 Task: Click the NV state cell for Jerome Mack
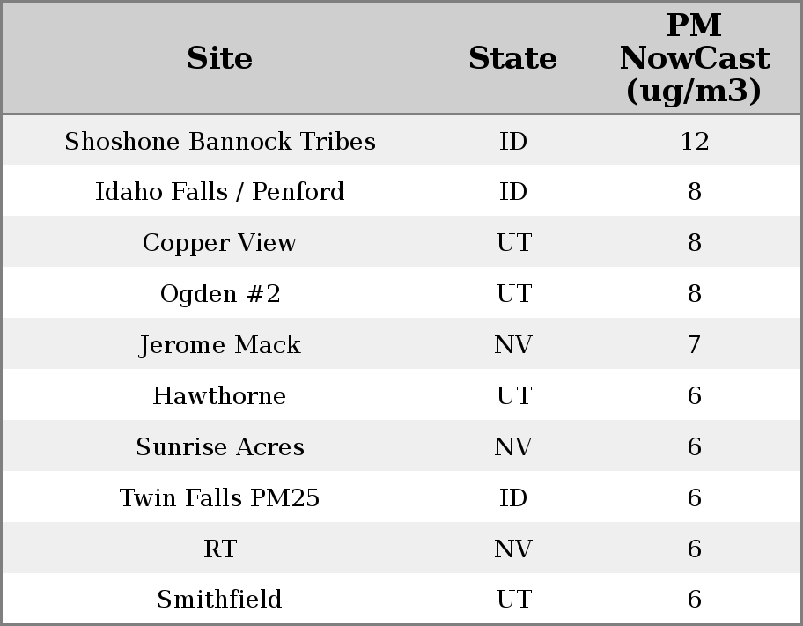(513, 345)
